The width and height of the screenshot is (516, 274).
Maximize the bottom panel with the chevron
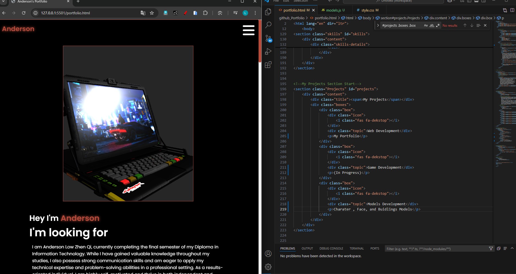tap(512, 248)
